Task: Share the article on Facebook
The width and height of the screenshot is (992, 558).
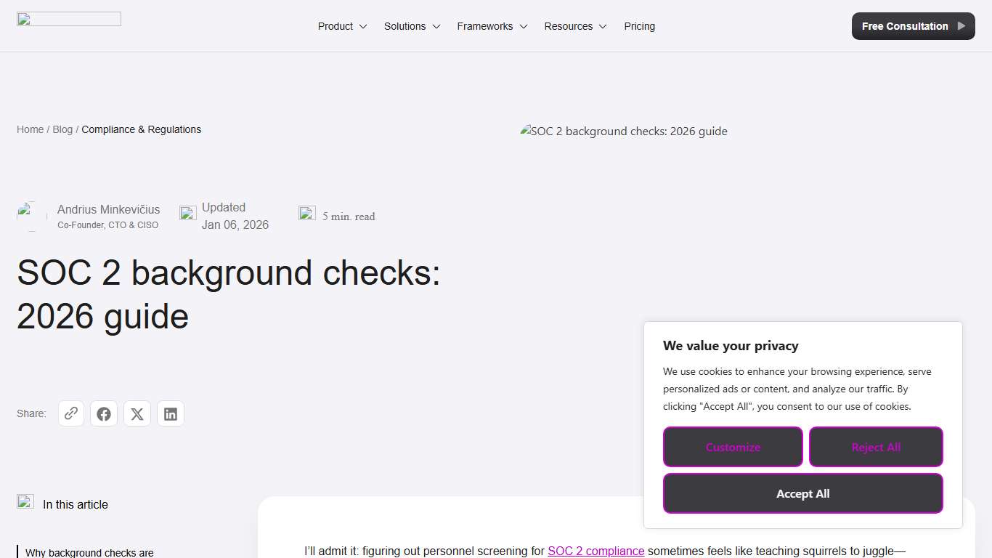Action: point(104,413)
